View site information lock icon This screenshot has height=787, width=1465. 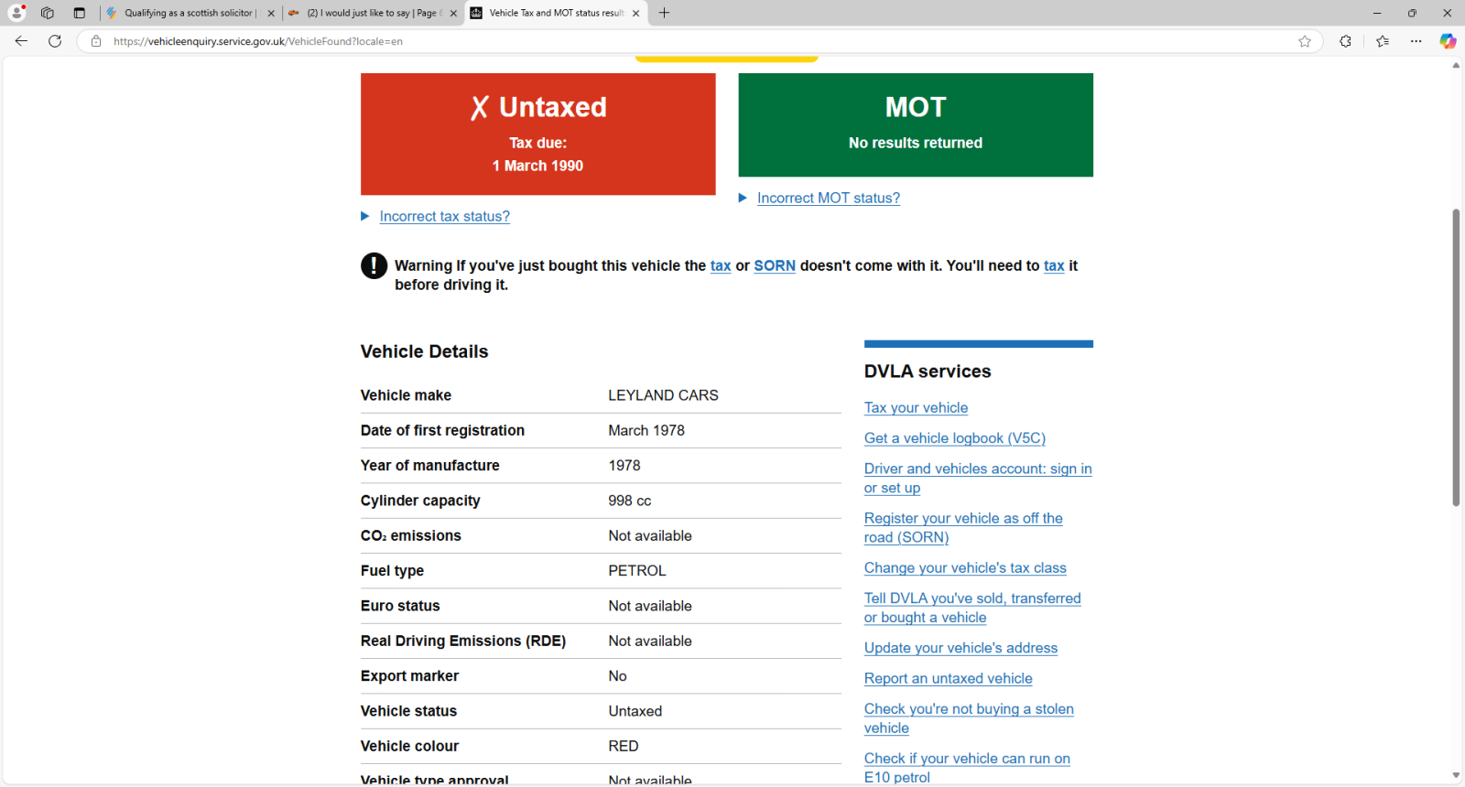coord(96,41)
